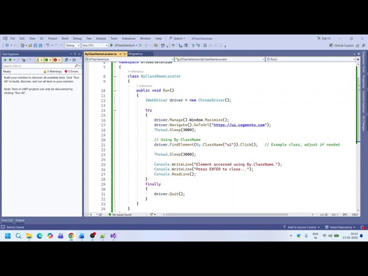The image size is (368, 276).
Task: Click Visual Studio icon in taskbar
Action: point(113,236)
